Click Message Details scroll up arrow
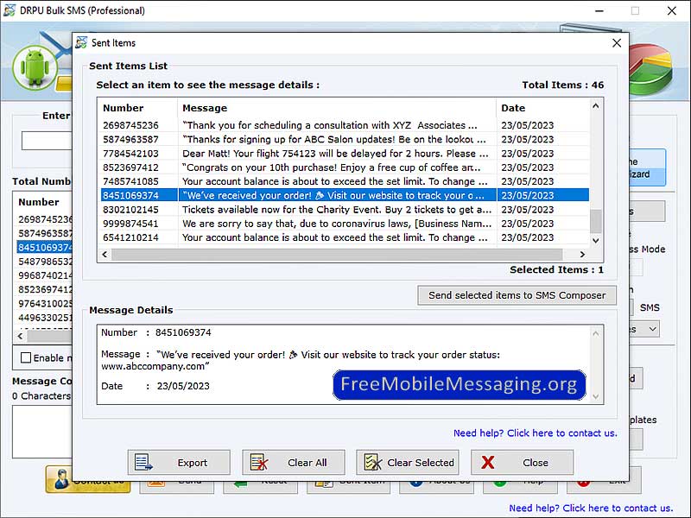Image resolution: width=691 pixels, height=518 pixels. click(595, 333)
